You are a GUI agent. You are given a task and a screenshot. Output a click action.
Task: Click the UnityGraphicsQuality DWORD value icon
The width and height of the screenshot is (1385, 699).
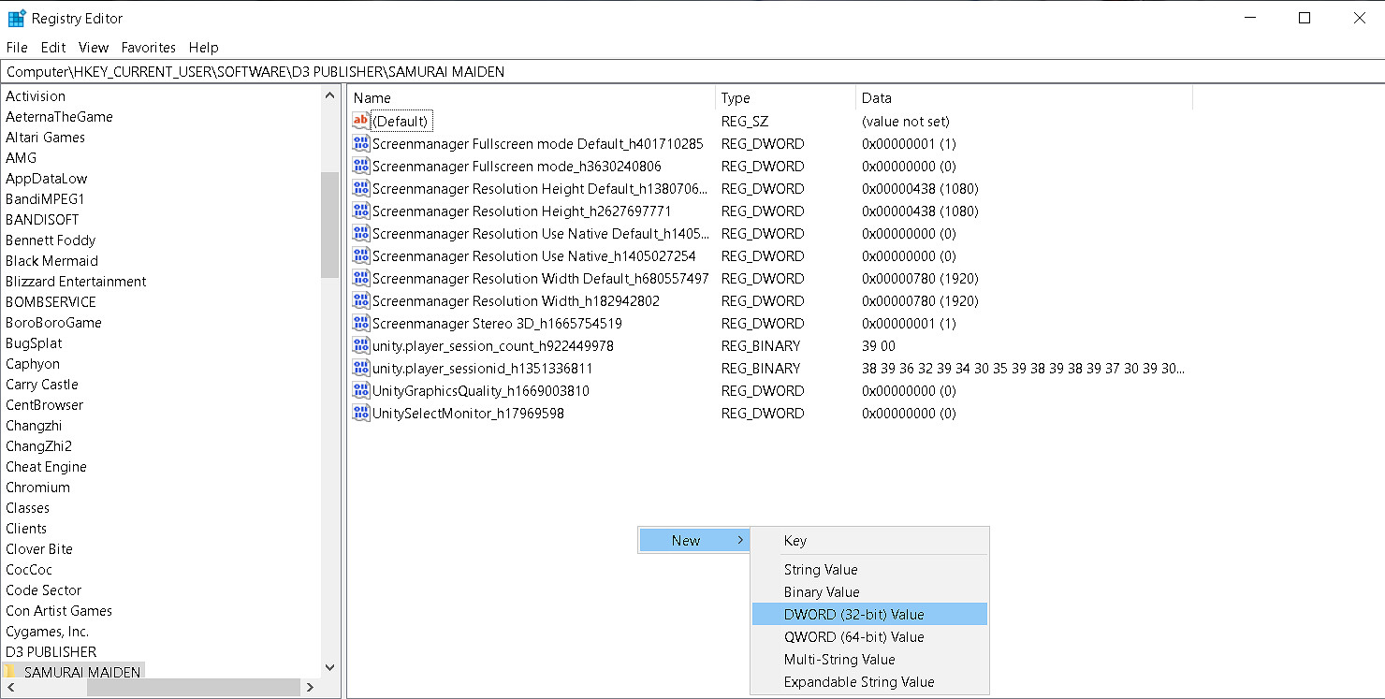tap(361, 390)
